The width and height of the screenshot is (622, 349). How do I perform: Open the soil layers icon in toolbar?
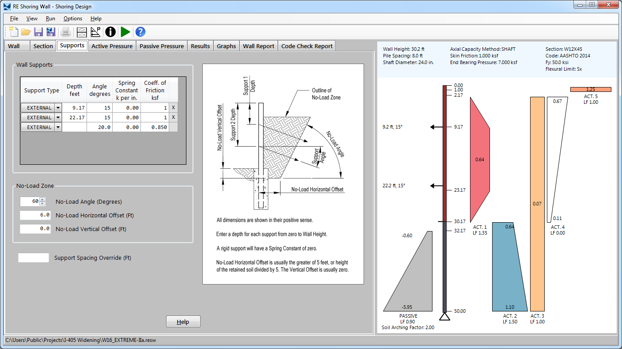81,32
